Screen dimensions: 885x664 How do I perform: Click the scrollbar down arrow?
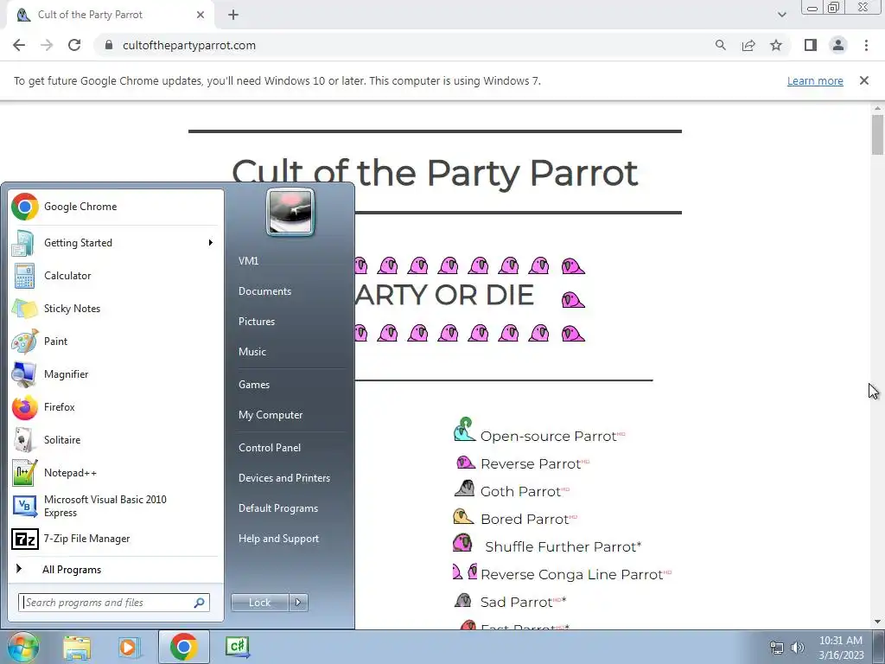click(877, 622)
